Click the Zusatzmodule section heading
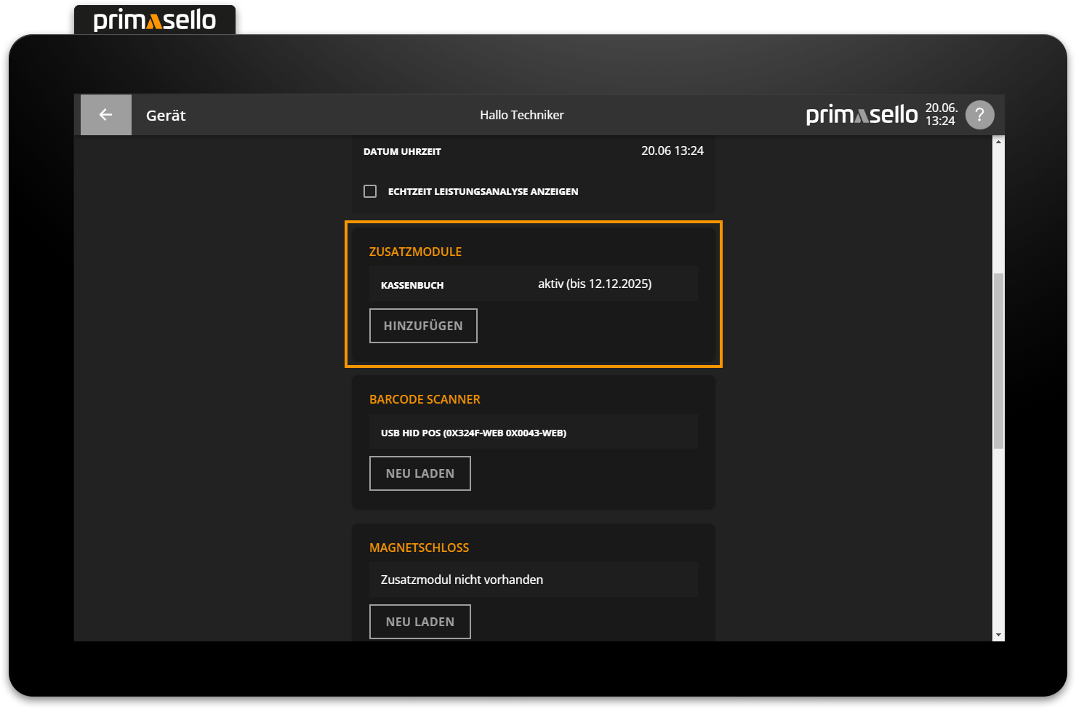The image size is (1076, 709). click(x=415, y=252)
